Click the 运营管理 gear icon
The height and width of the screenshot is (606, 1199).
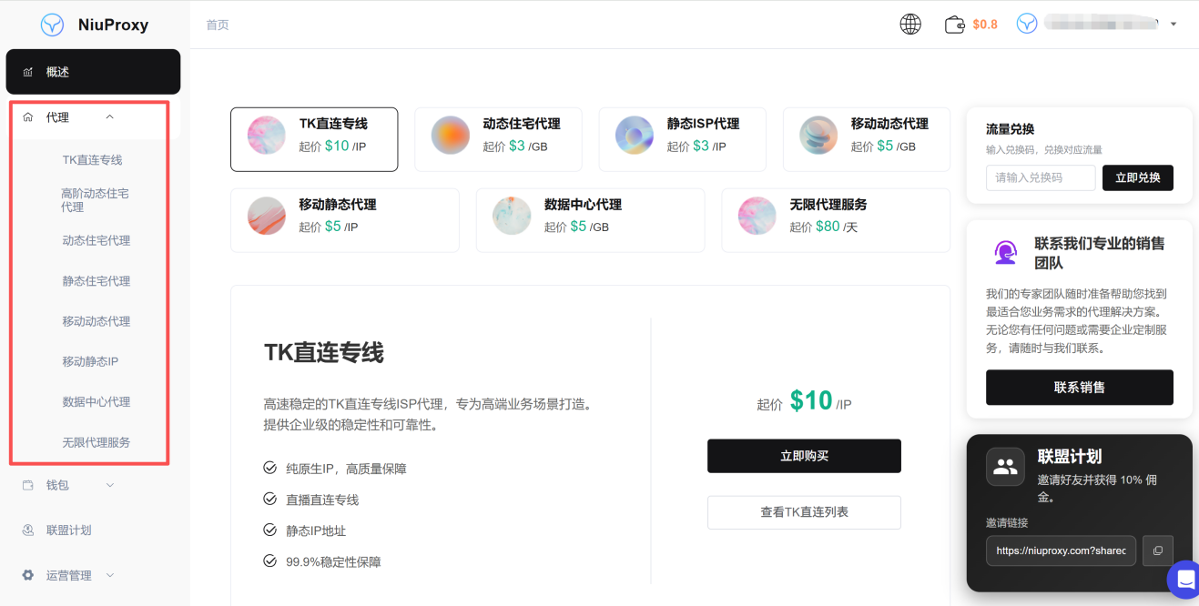coord(28,575)
